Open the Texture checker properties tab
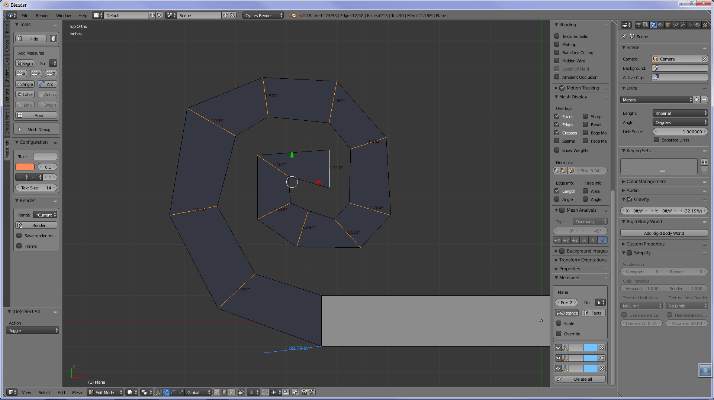Viewport: 714px width, 400px height. pos(705,25)
